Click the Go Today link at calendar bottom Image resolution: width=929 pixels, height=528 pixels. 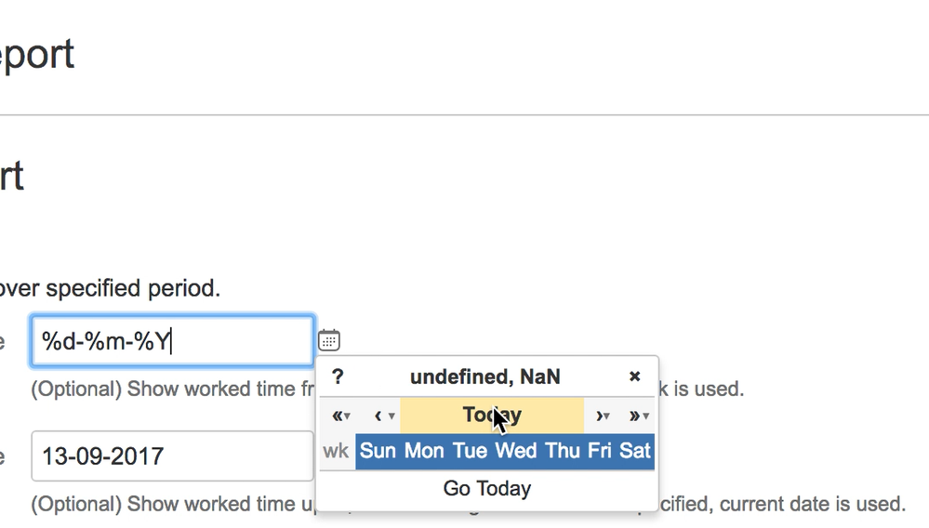click(487, 489)
